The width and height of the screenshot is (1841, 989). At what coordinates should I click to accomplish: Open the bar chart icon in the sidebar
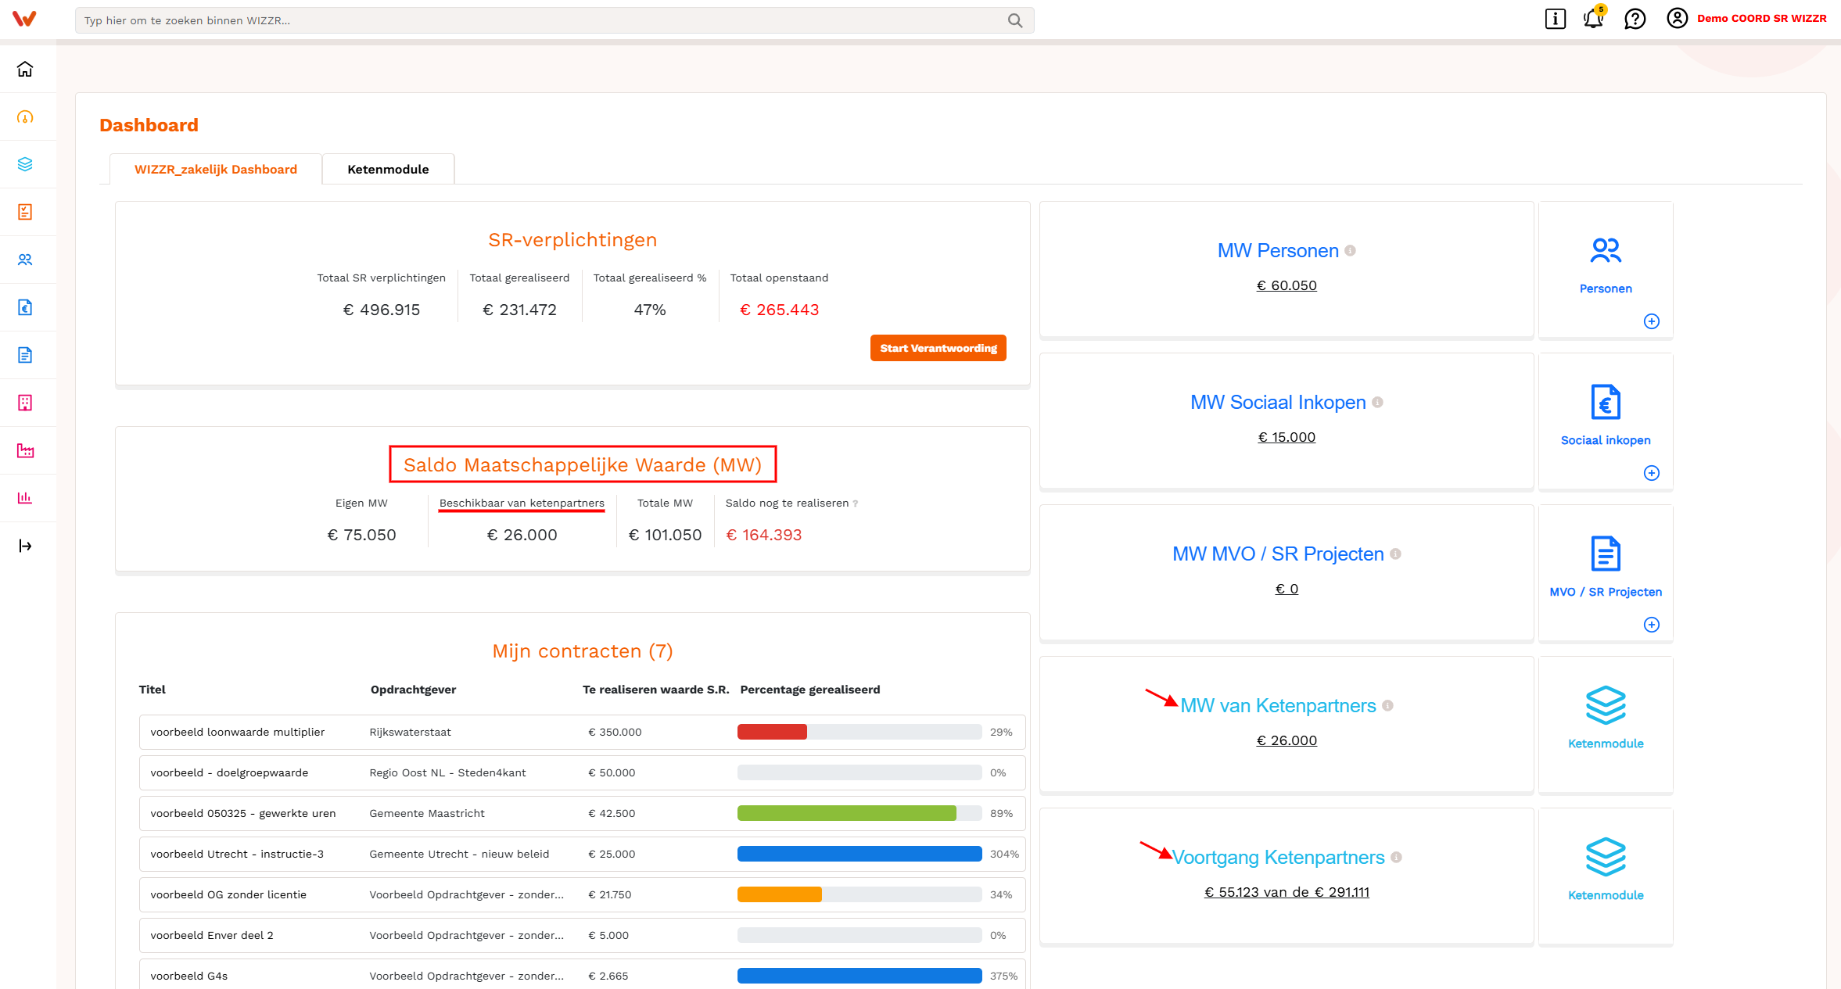tap(25, 498)
